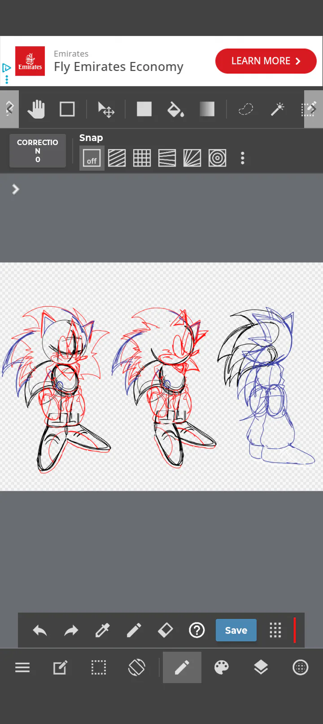Redo the last action
The image size is (323, 724).
tap(71, 631)
